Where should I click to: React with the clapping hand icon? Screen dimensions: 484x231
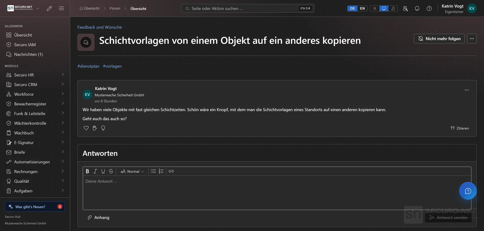coord(95,128)
